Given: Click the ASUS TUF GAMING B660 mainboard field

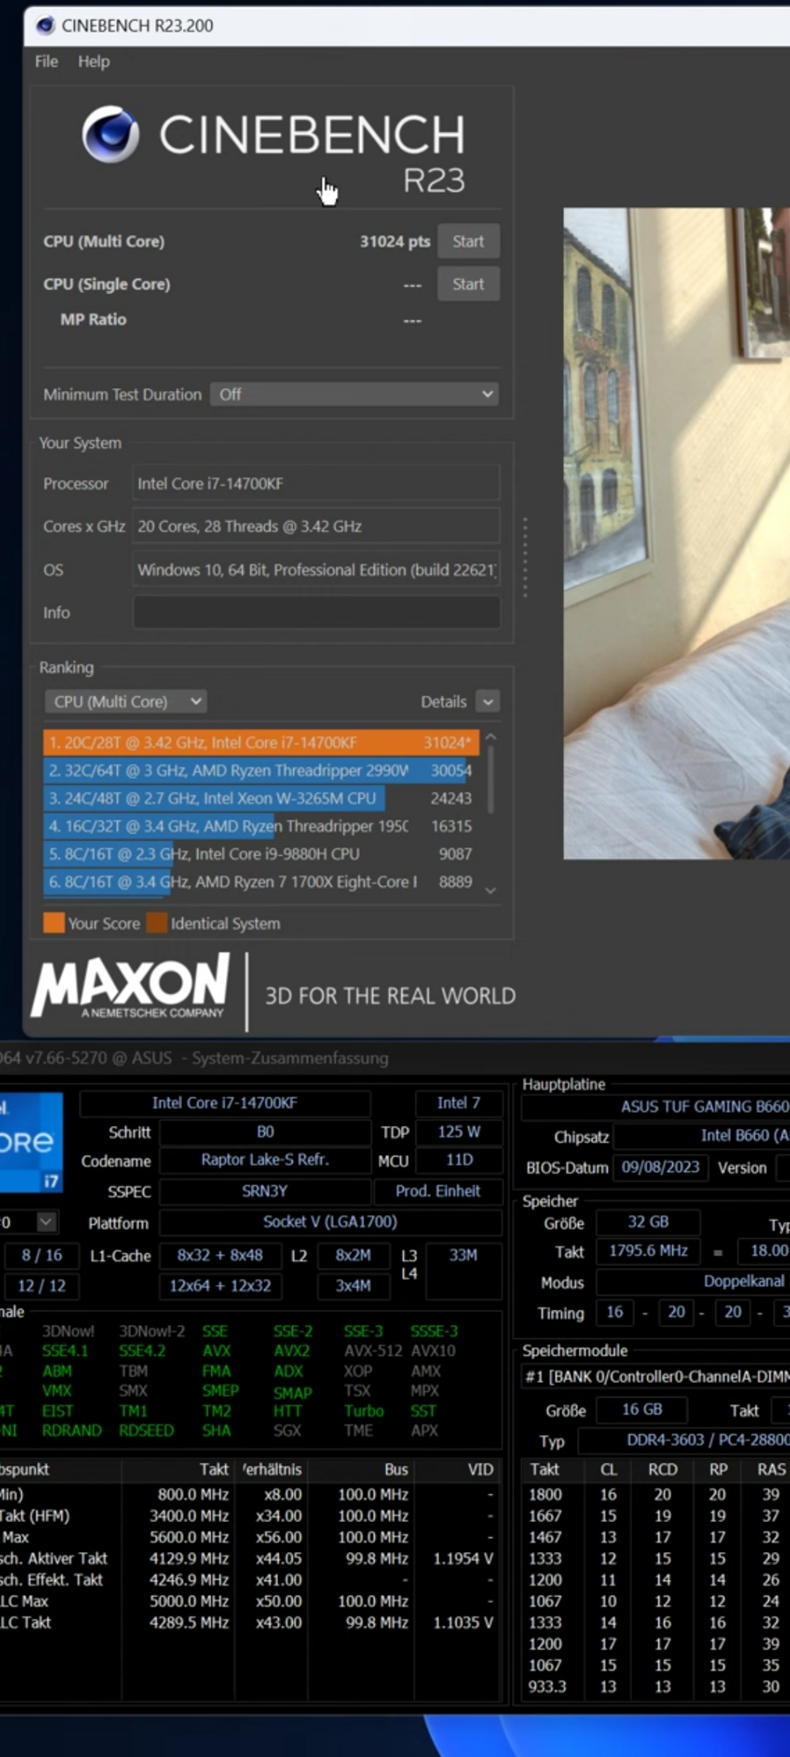Looking at the screenshot, I should (656, 1106).
